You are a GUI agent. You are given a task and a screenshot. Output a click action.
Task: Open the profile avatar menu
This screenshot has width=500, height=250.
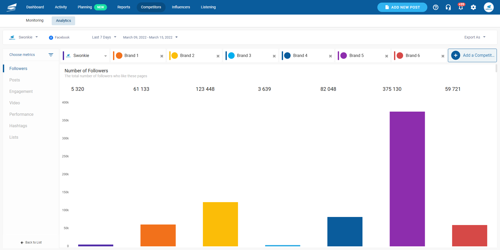point(489,7)
